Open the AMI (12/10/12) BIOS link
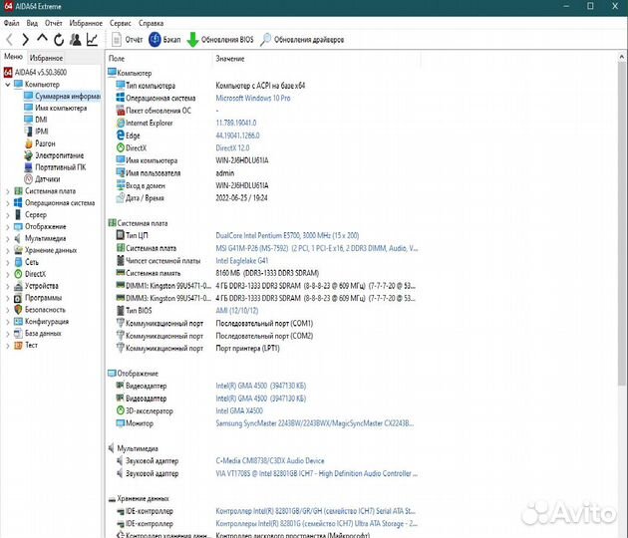 (236, 311)
